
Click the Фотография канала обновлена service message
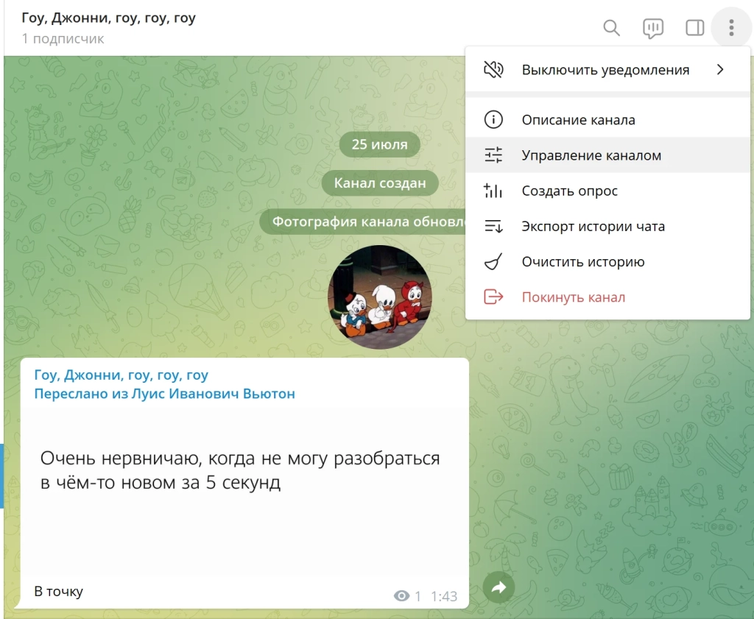362,222
